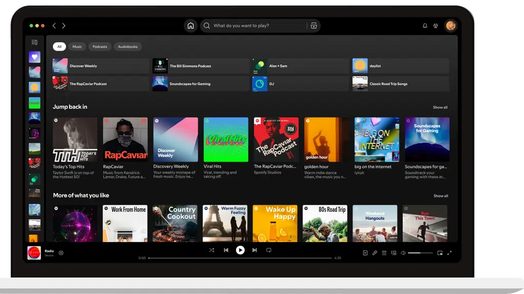Viewport: 524px width, 294px height.
Task: Open the Run This Town cover
Action: [x=425, y=224]
